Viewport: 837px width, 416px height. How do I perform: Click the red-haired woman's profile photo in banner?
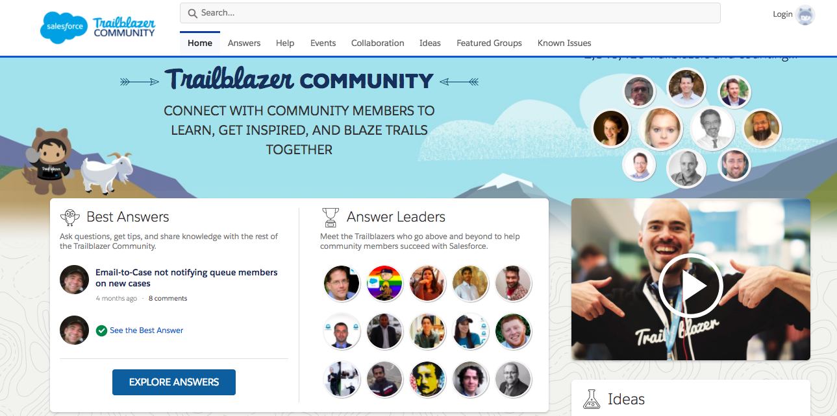660,129
